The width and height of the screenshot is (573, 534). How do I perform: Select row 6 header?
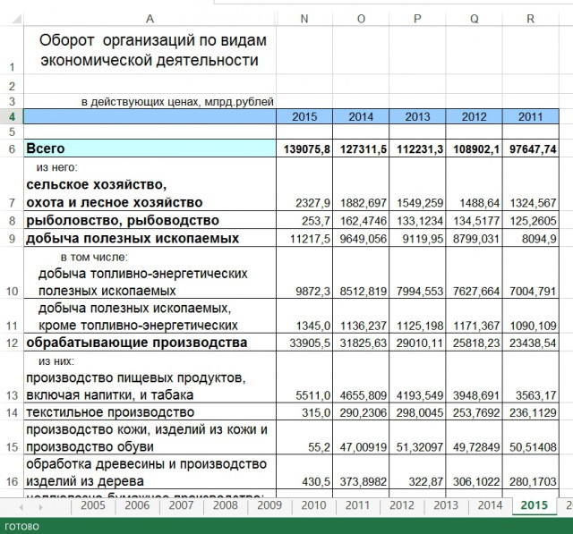pyautogui.click(x=12, y=148)
